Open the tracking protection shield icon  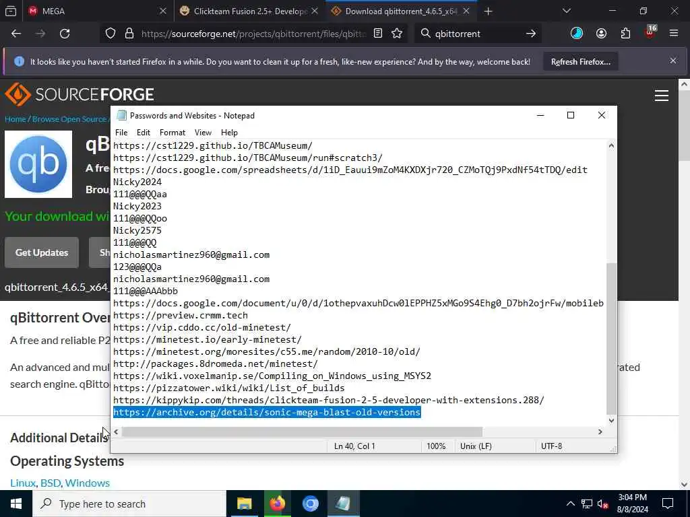(111, 34)
